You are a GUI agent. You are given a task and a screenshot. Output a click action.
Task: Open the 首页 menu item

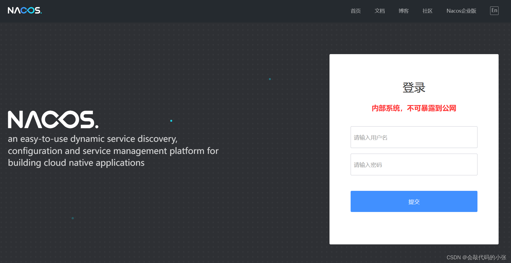(356, 11)
